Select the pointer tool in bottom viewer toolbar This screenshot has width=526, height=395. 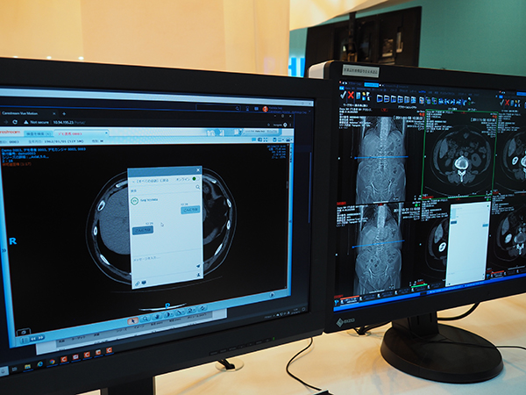click(132, 320)
